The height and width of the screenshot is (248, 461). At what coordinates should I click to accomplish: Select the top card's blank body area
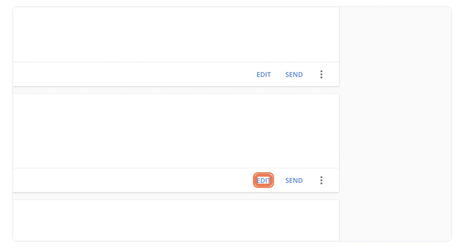point(176,35)
